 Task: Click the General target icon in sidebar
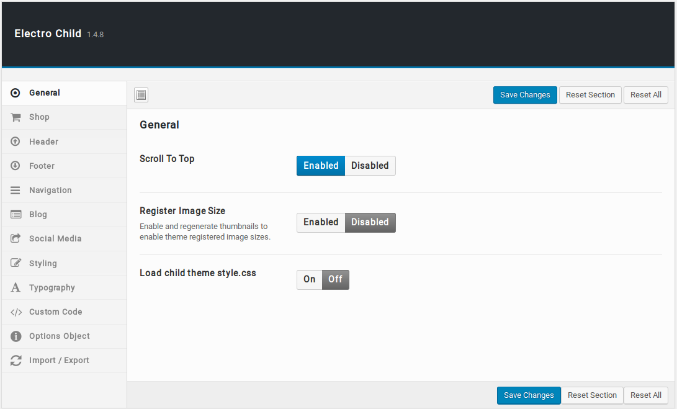pos(15,93)
